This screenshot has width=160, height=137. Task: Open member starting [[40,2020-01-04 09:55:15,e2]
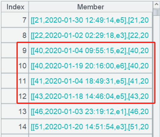pos(91,51)
